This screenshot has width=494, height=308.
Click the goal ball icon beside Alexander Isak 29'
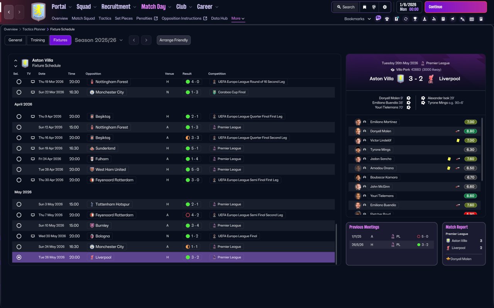423,98
